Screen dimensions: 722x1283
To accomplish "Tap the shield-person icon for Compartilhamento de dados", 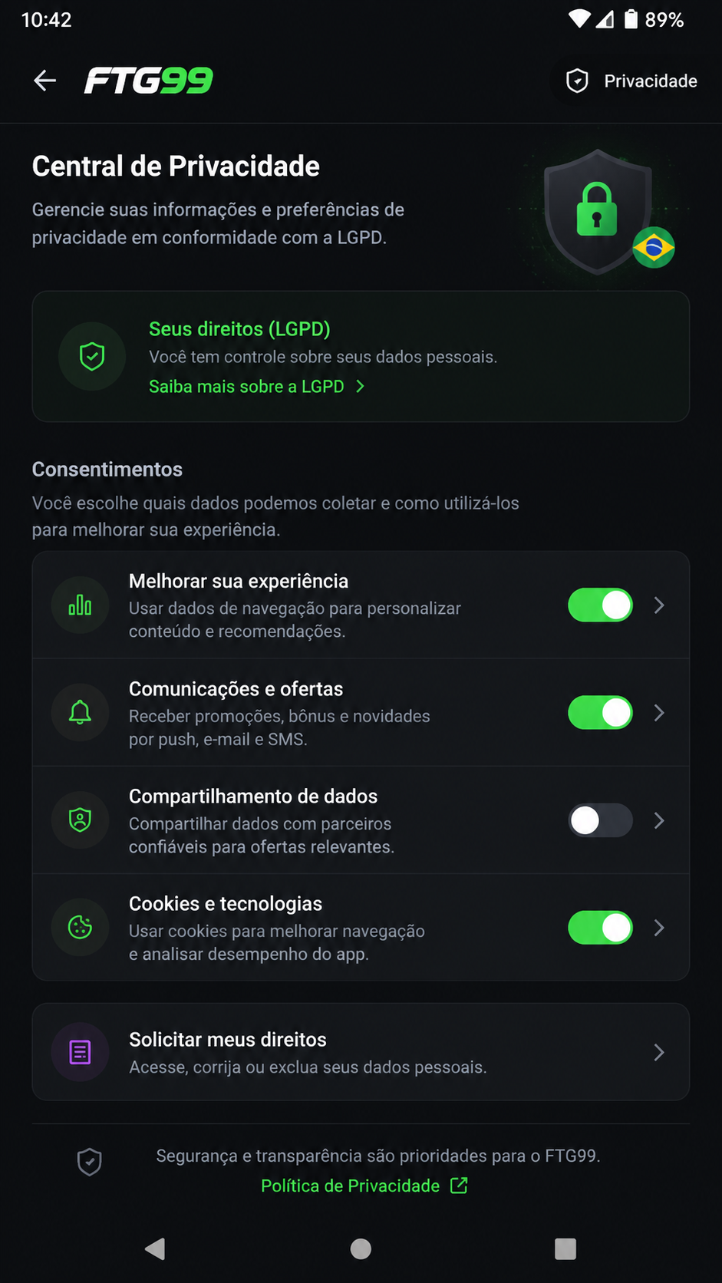I will [80, 820].
